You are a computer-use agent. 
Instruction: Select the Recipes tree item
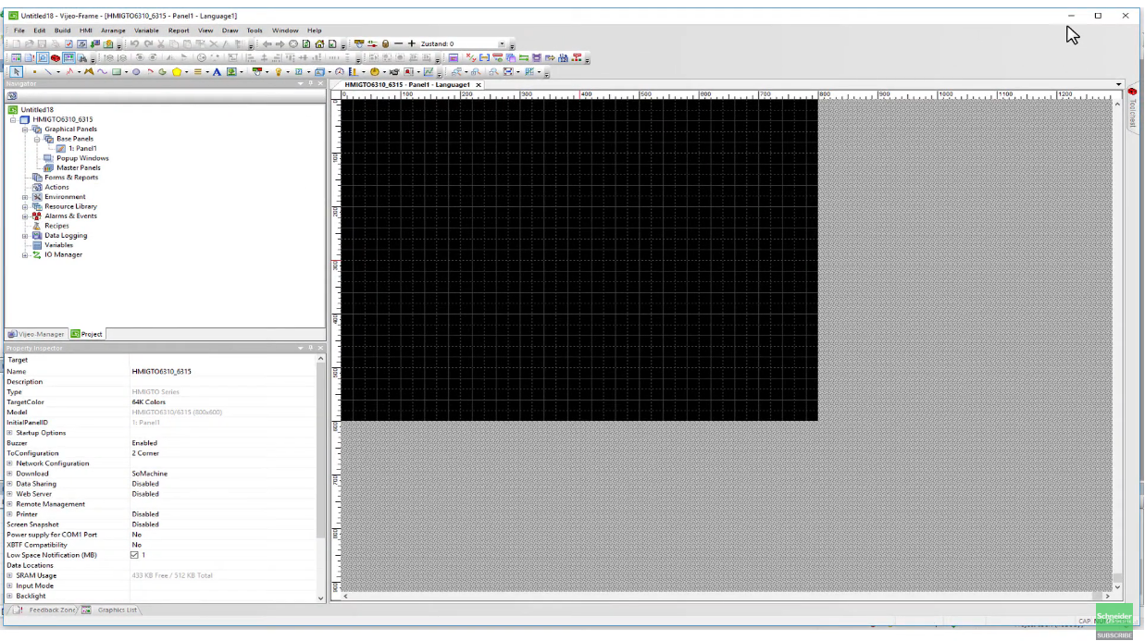[x=56, y=226]
